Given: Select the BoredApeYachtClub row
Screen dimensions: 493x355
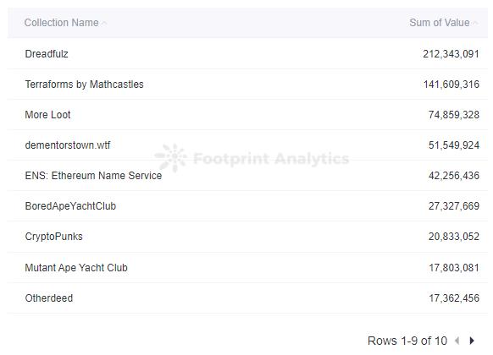Looking at the screenshot, I should 247,206.
